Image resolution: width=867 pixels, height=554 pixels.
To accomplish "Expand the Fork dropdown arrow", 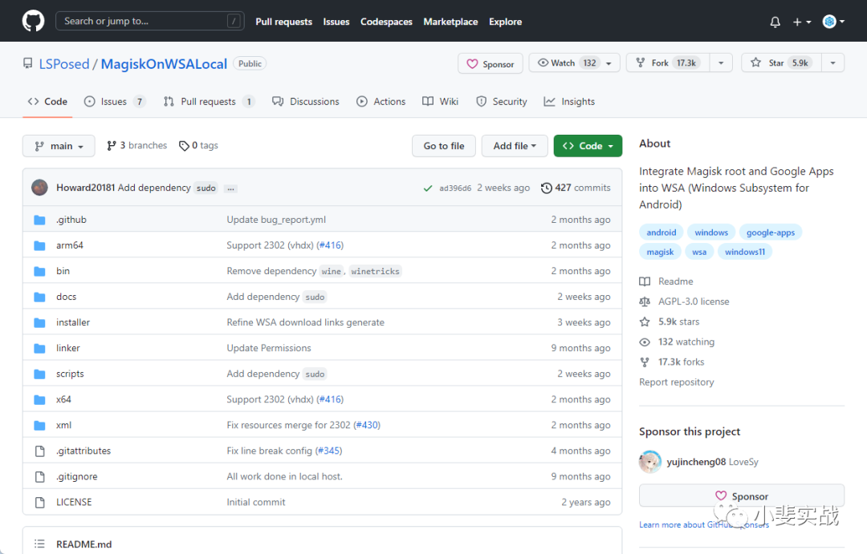I will pos(721,63).
